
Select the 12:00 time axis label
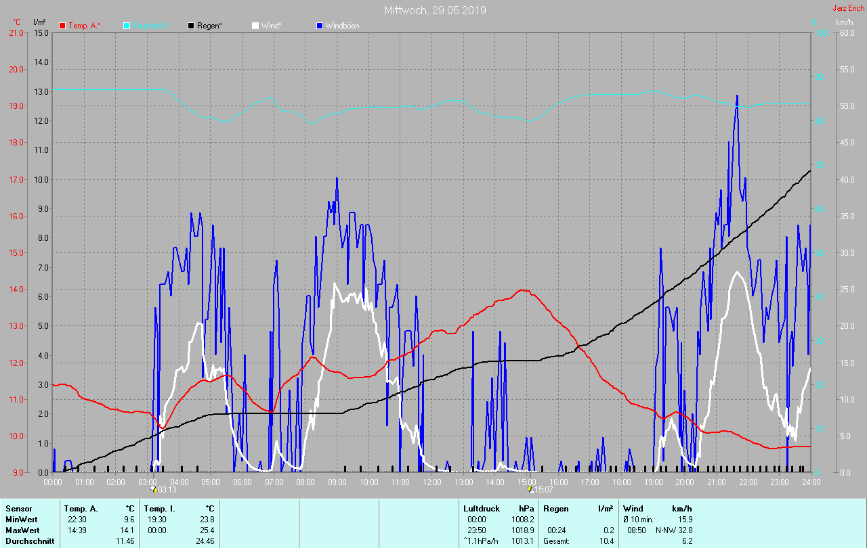click(431, 482)
